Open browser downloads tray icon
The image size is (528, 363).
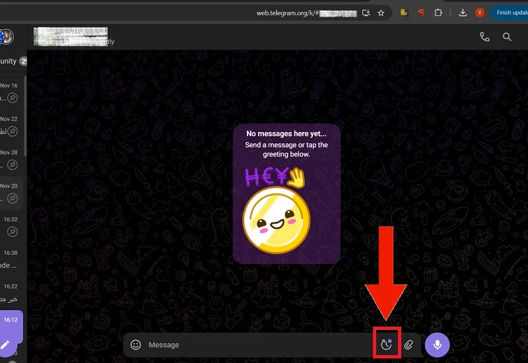click(x=463, y=13)
